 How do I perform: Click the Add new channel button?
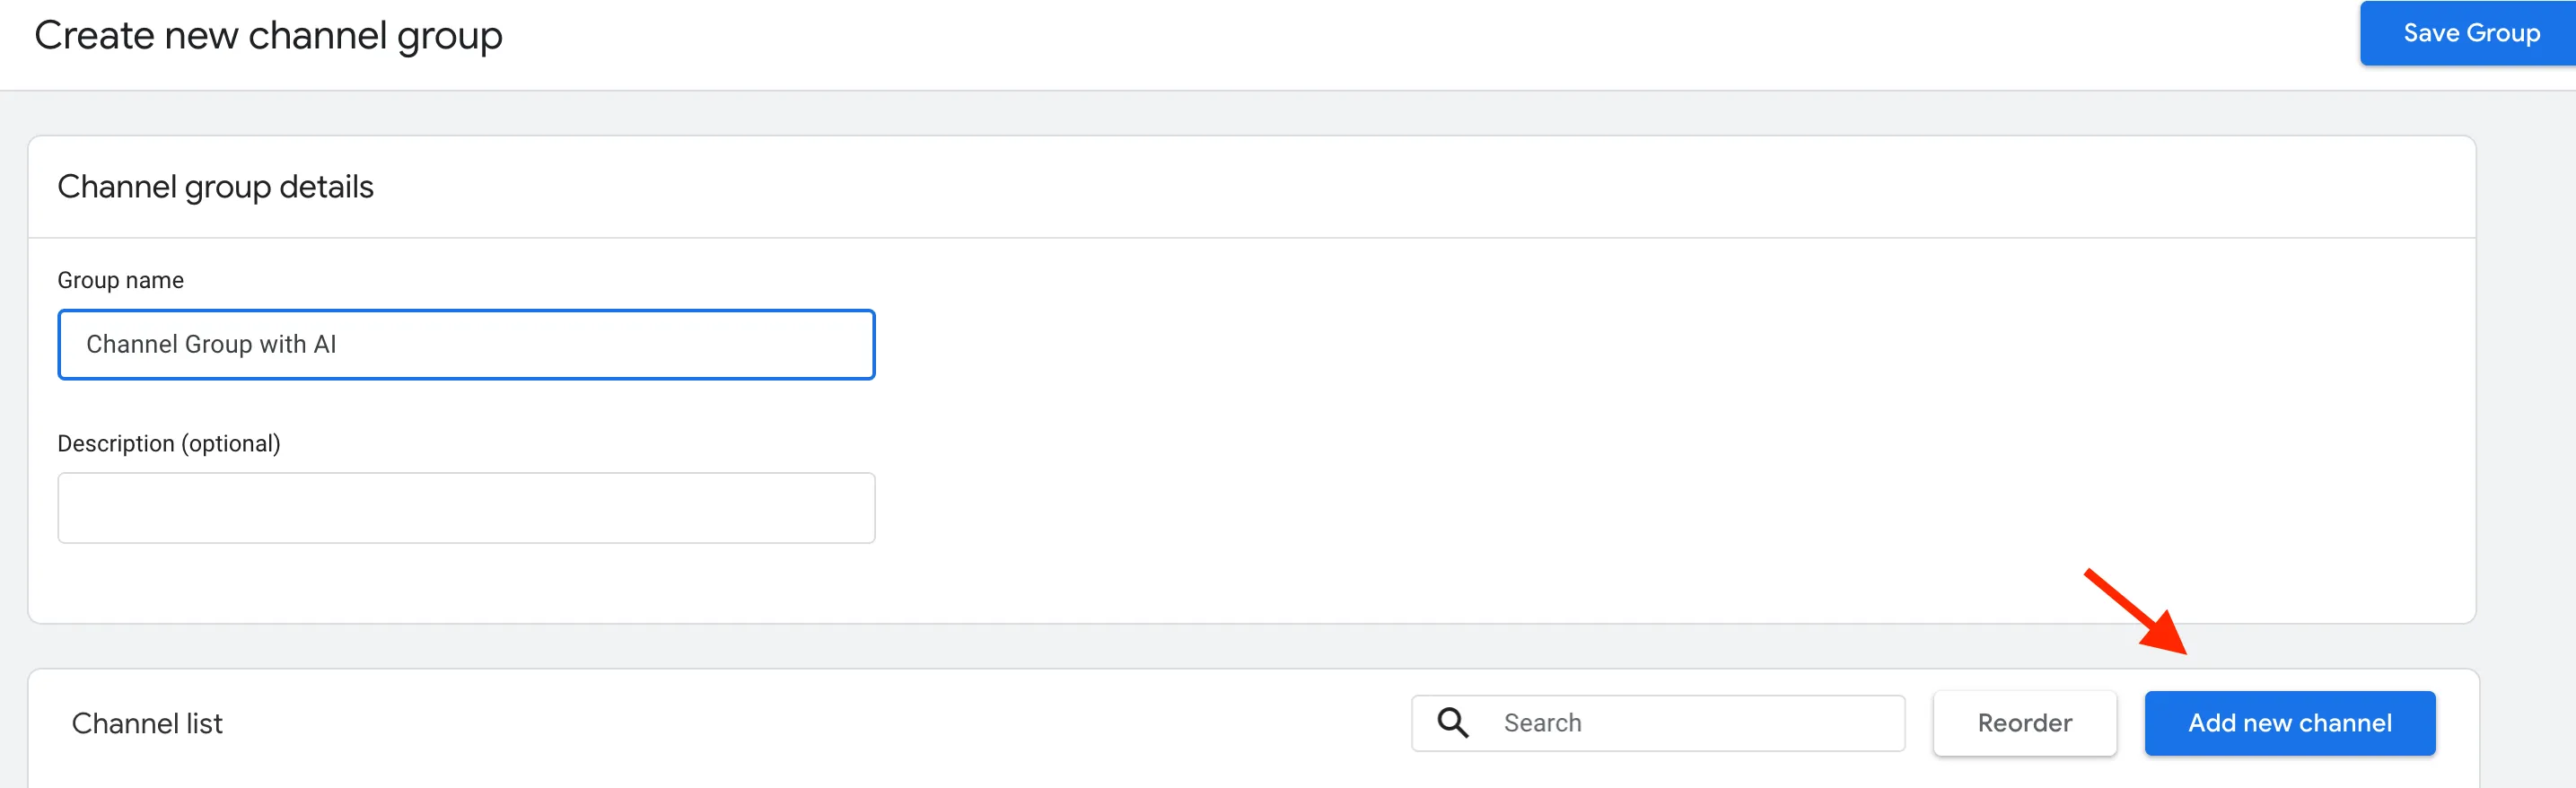click(2289, 723)
